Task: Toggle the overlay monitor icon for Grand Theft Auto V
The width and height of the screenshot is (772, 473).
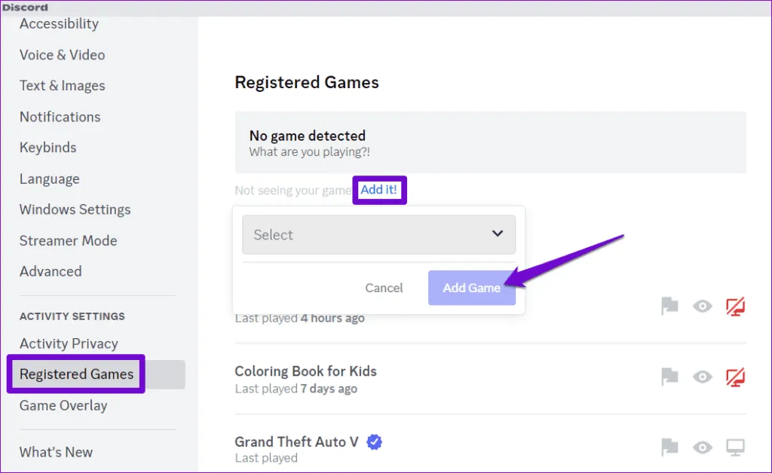Action: (x=735, y=447)
